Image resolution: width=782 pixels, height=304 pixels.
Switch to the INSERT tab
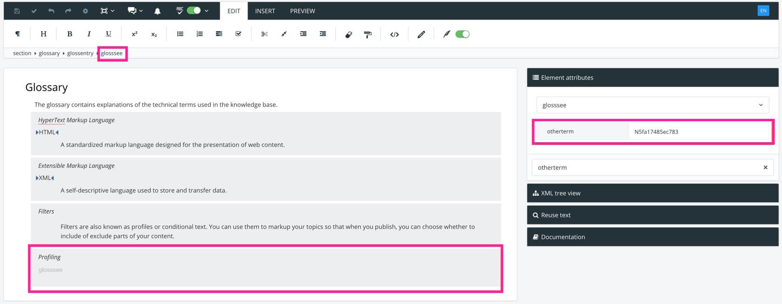click(265, 11)
